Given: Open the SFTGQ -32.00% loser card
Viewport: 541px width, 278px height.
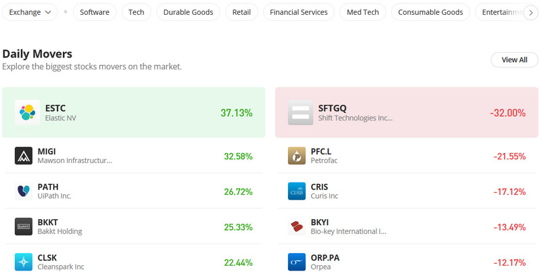Looking at the screenshot, I should 406,113.
